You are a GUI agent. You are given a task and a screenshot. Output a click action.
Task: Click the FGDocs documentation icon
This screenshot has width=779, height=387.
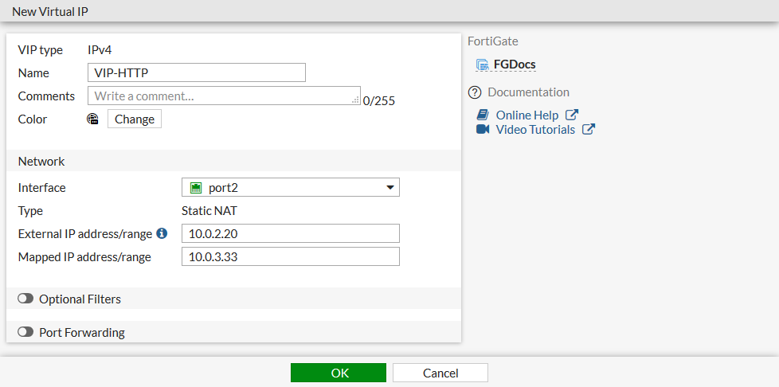click(482, 64)
